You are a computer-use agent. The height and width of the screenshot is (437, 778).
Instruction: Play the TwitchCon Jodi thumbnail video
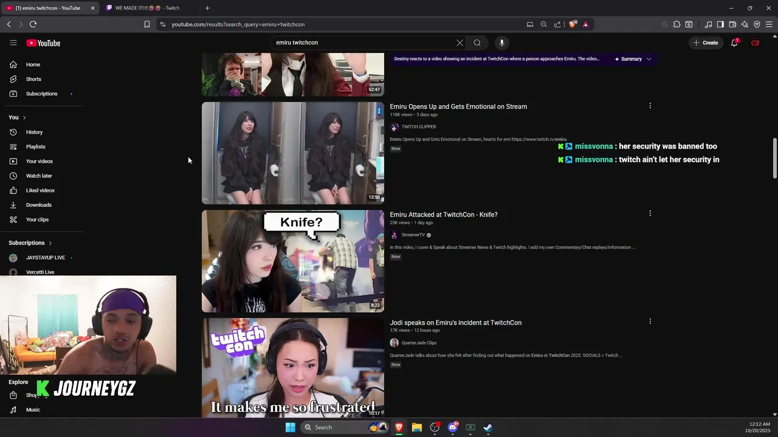293,367
